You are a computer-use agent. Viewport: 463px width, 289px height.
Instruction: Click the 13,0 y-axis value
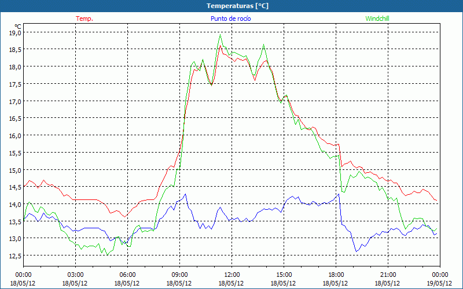[x=16, y=239]
